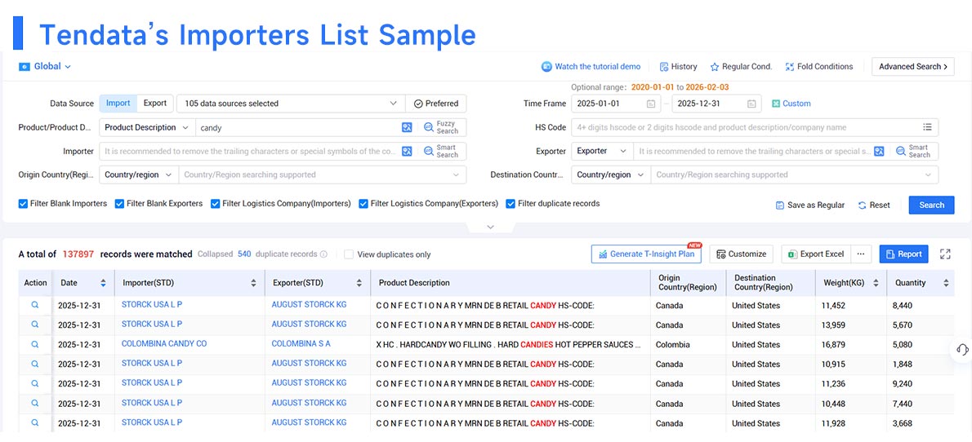Click the Importer name input field
The width and height of the screenshot is (972, 442).
(x=250, y=151)
